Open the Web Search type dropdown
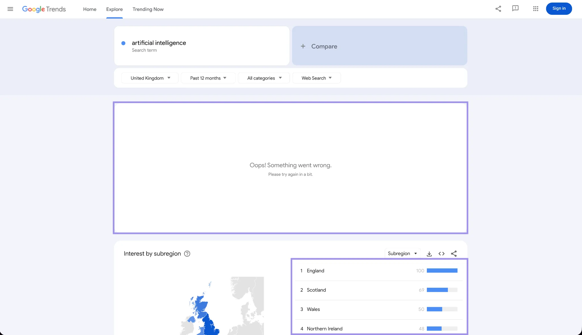The width and height of the screenshot is (582, 335). click(x=317, y=78)
